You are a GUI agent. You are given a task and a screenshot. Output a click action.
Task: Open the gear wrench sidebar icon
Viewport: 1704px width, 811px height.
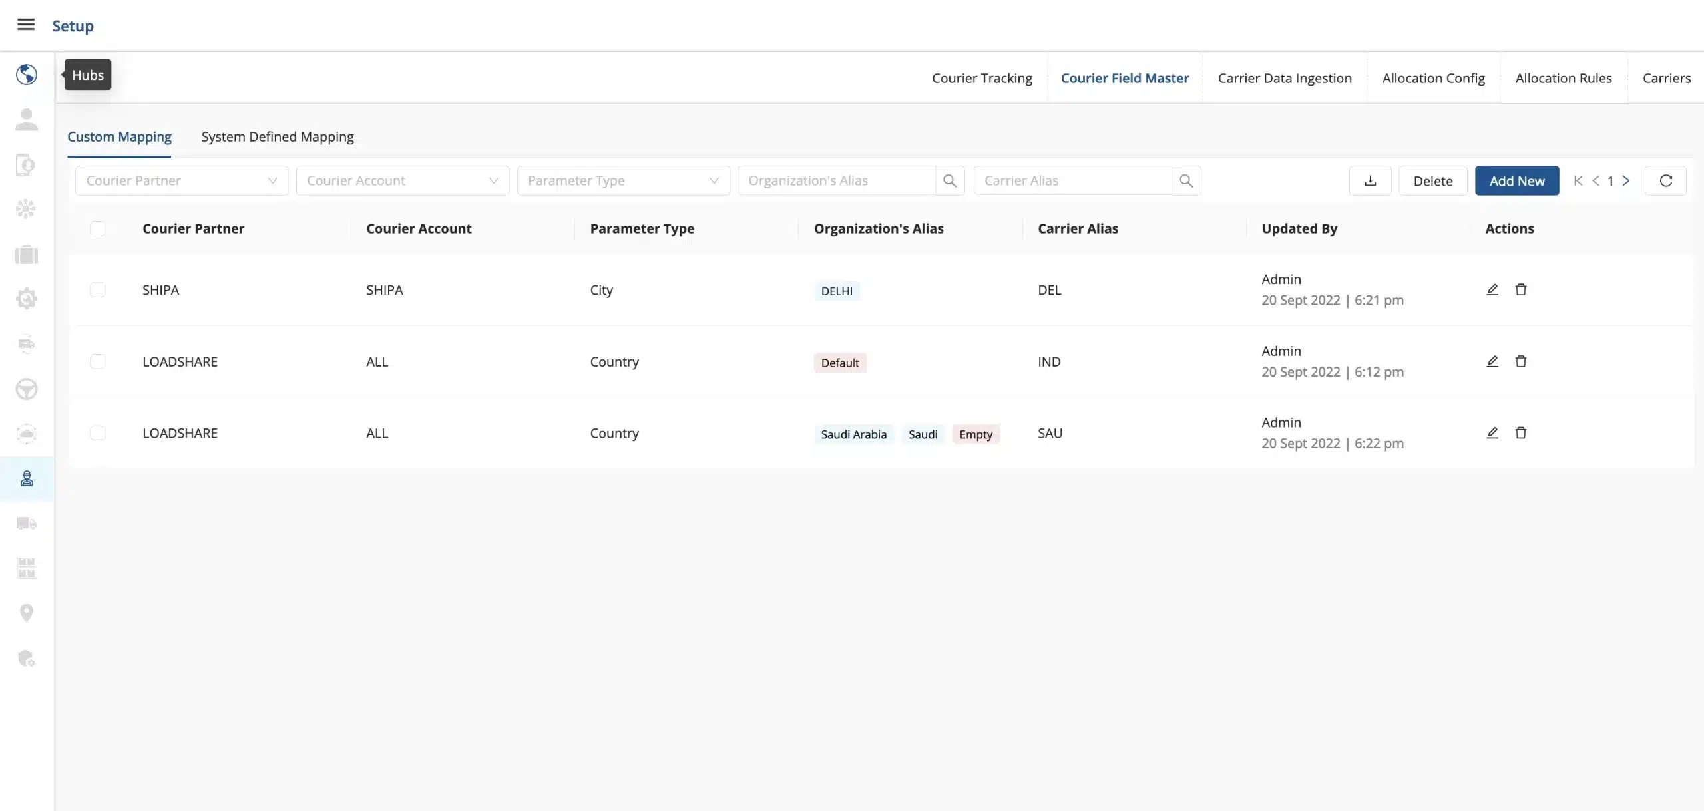tap(27, 299)
